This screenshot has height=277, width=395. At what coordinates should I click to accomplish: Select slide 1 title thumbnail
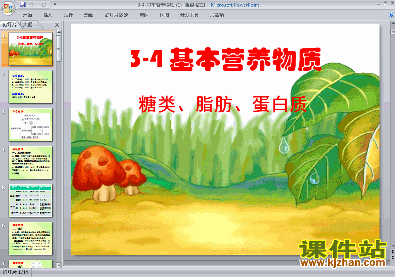[x=31, y=49]
